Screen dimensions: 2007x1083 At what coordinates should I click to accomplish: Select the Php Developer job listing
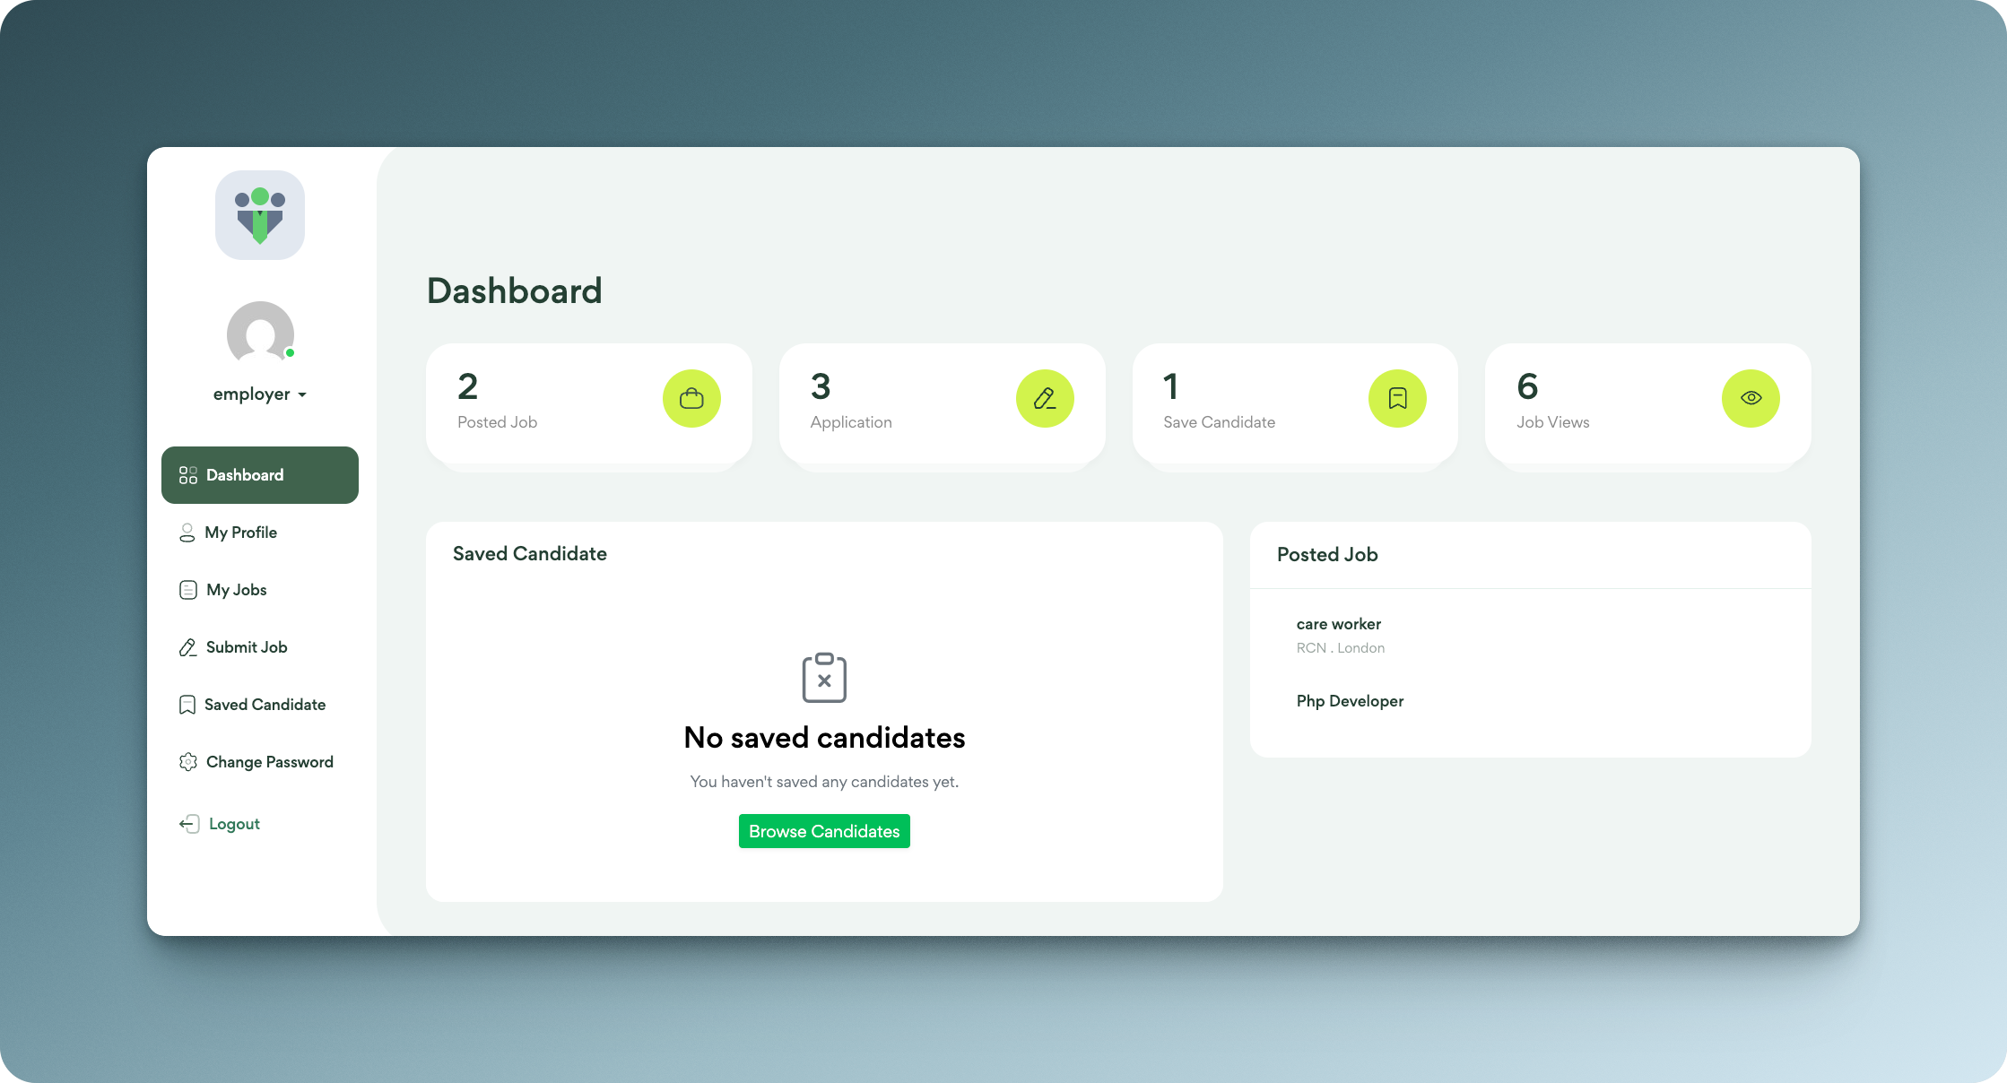pos(1350,701)
